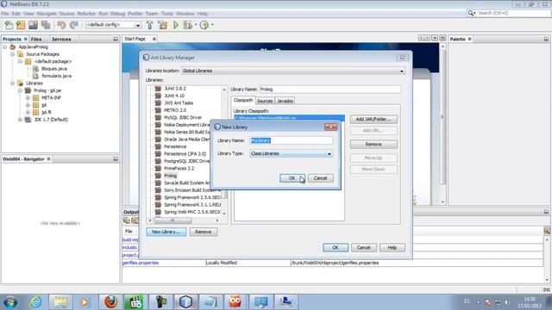Select JUnit 4.10 in libraries list
The image size is (552, 310).
point(174,96)
